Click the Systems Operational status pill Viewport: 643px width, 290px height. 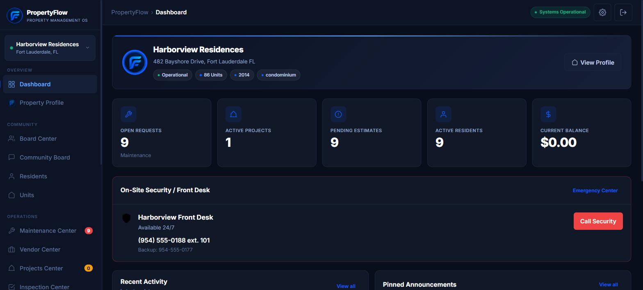click(560, 12)
